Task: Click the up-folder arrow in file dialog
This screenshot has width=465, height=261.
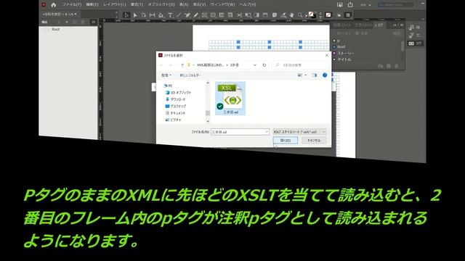Action: point(182,65)
